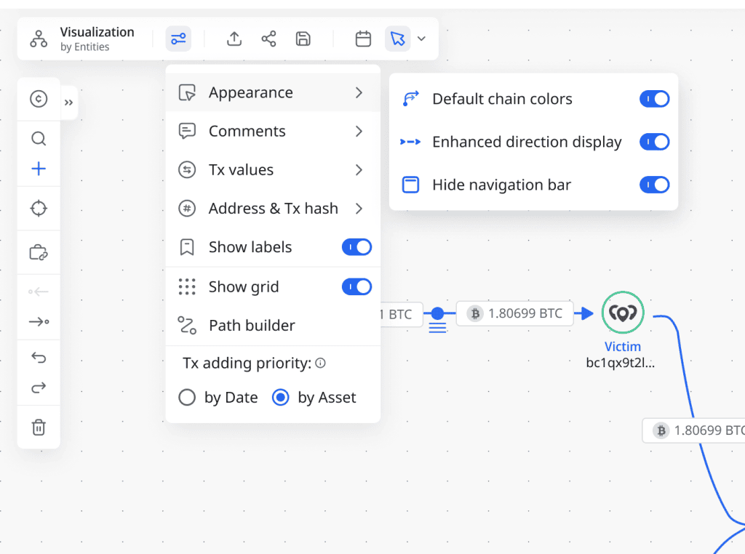Screen dimensions: 745x554
Task: Open the Comments submenu
Action: pyautogui.click(x=273, y=131)
